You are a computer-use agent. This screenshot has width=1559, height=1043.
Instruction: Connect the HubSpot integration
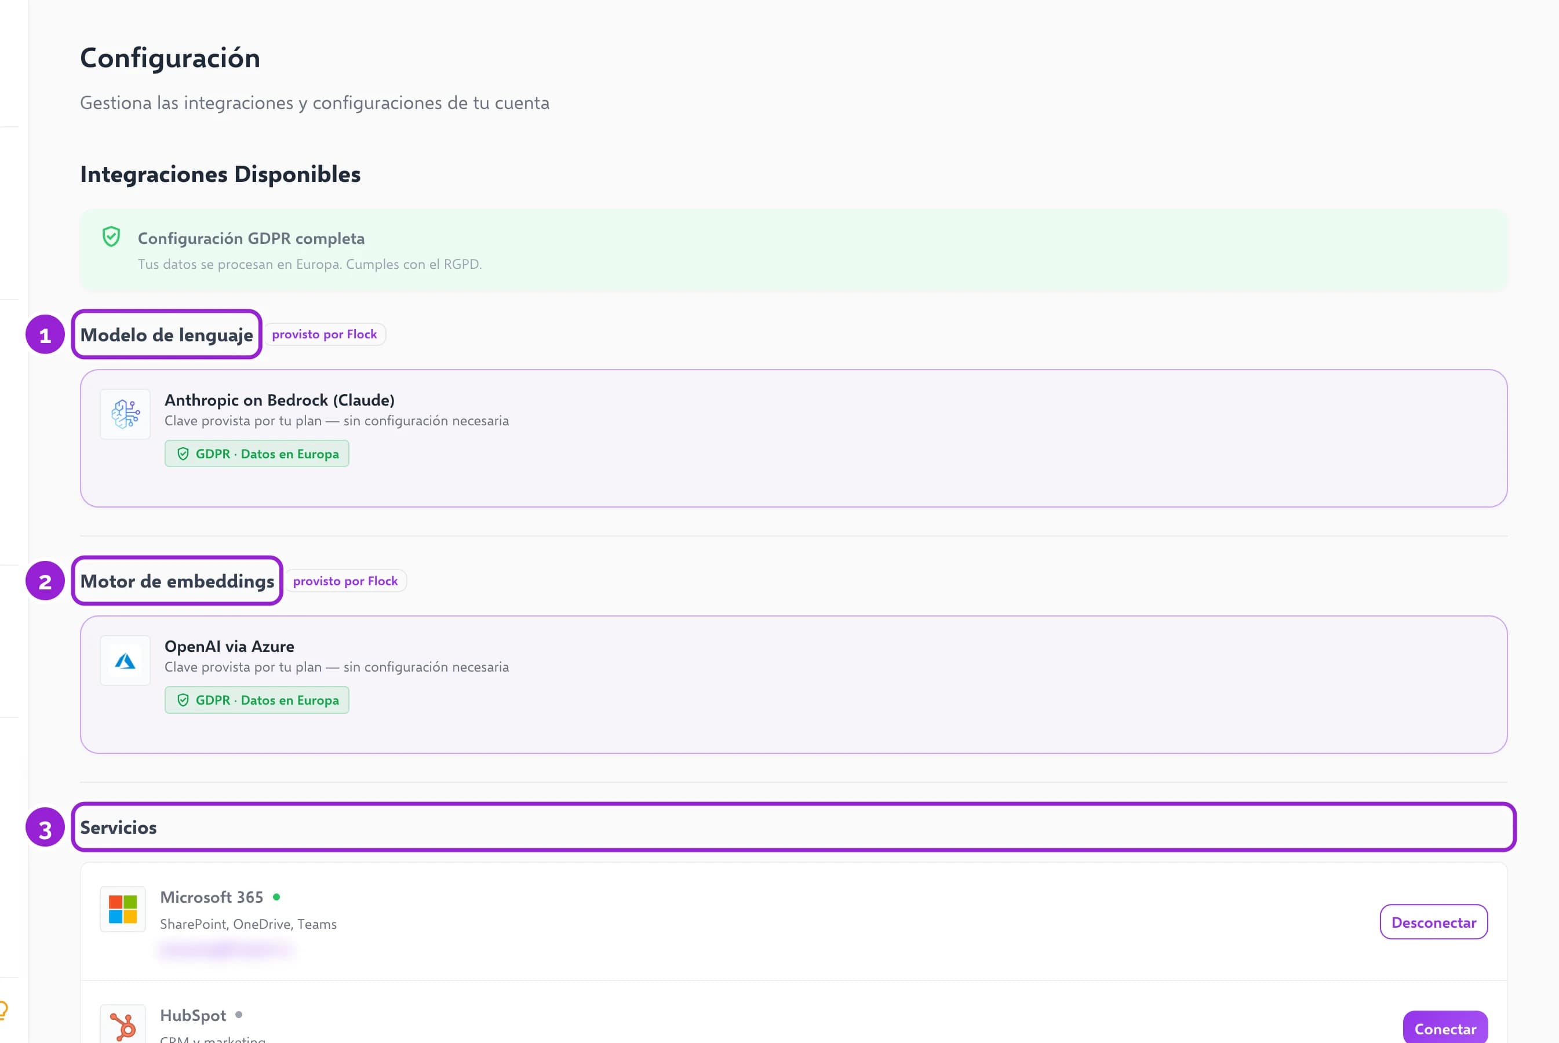[x=1445, y=1028]
